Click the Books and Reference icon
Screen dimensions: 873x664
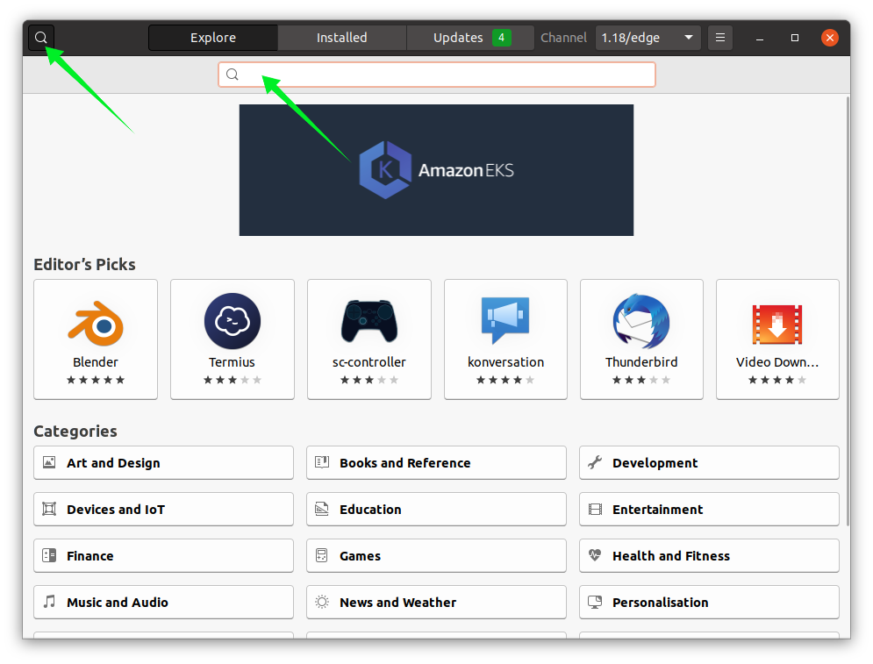(x=322, y=462)
